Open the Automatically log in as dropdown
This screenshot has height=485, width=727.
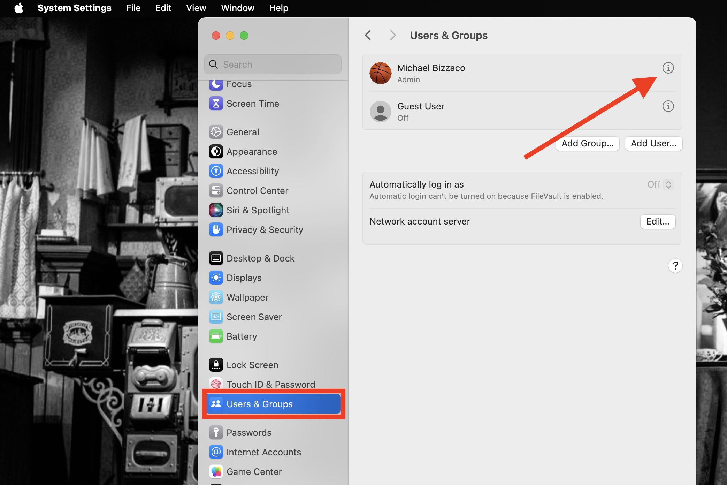click(x=660, y=184)
